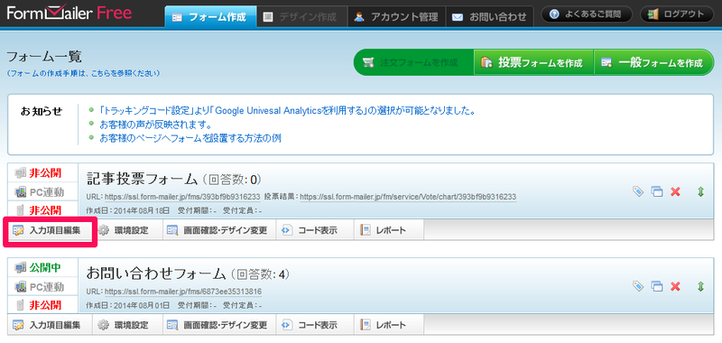Screen dimensions: 722x343
Task: Click the フォーム一覧 heading
Action: point(44,57)
